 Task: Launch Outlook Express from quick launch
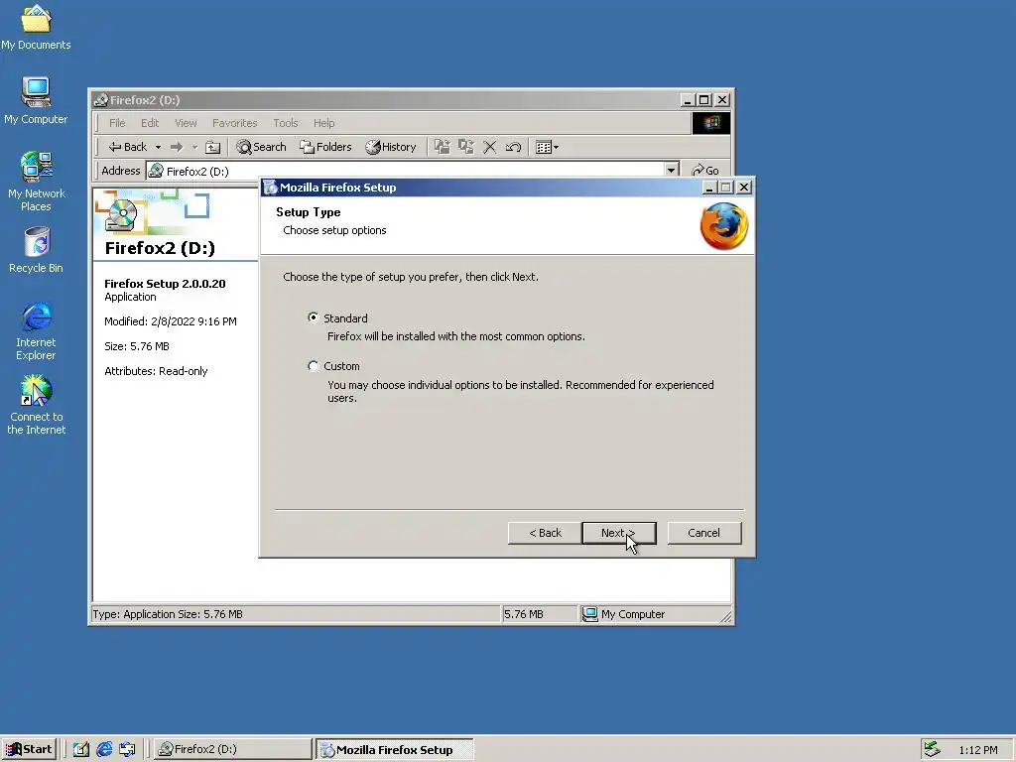pyautogui.click(x=127, y=749)
